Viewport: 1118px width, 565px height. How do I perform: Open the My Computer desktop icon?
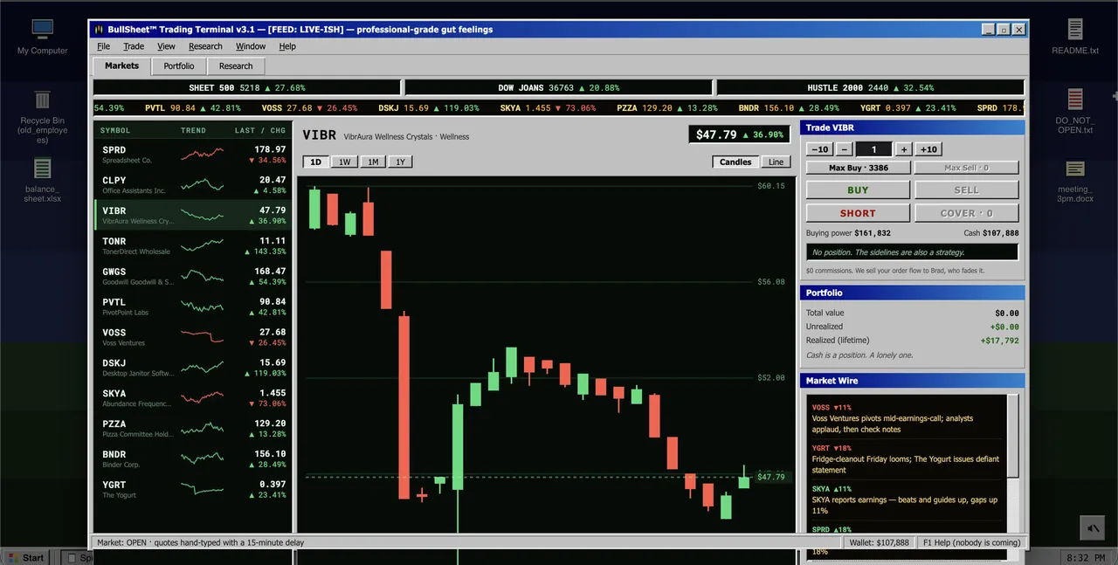[42, 38]
